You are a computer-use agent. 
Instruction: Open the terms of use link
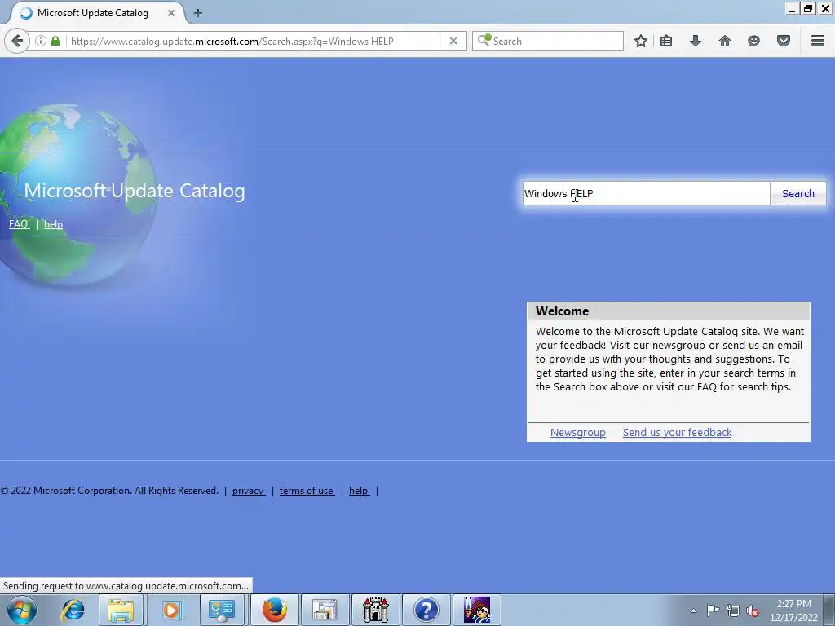tap(307, 491)
